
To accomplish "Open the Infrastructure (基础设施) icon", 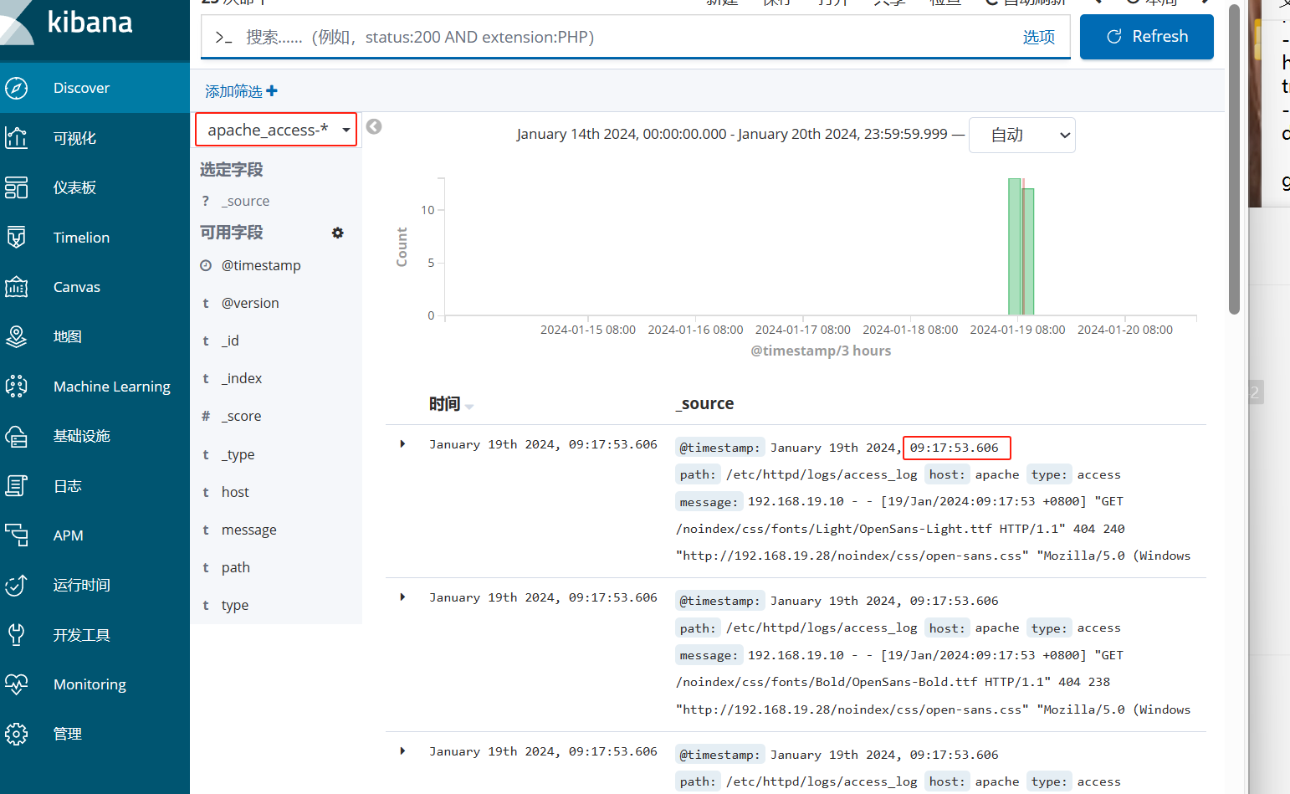I will [x=17, y=436].
